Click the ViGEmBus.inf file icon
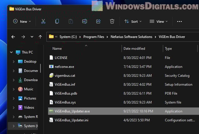Viewport: 199px width, 134px height. click(x=51, y=84)
